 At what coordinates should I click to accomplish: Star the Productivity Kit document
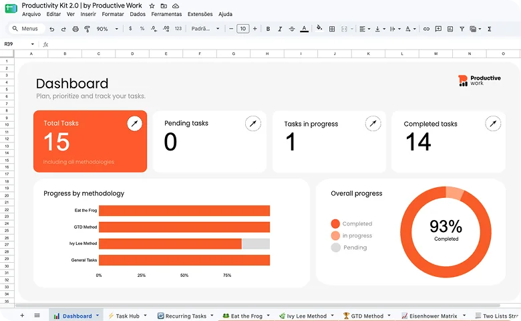152,6
